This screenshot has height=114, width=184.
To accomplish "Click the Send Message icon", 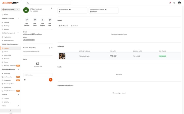I will [x=27, y=20].
